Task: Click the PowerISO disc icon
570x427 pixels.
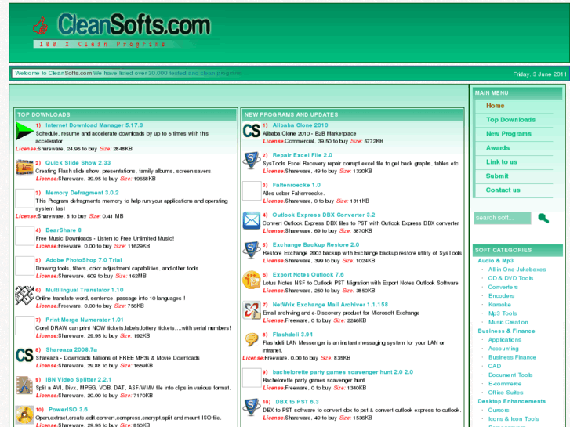Action: pyautogui.click(x=24, y=414)
